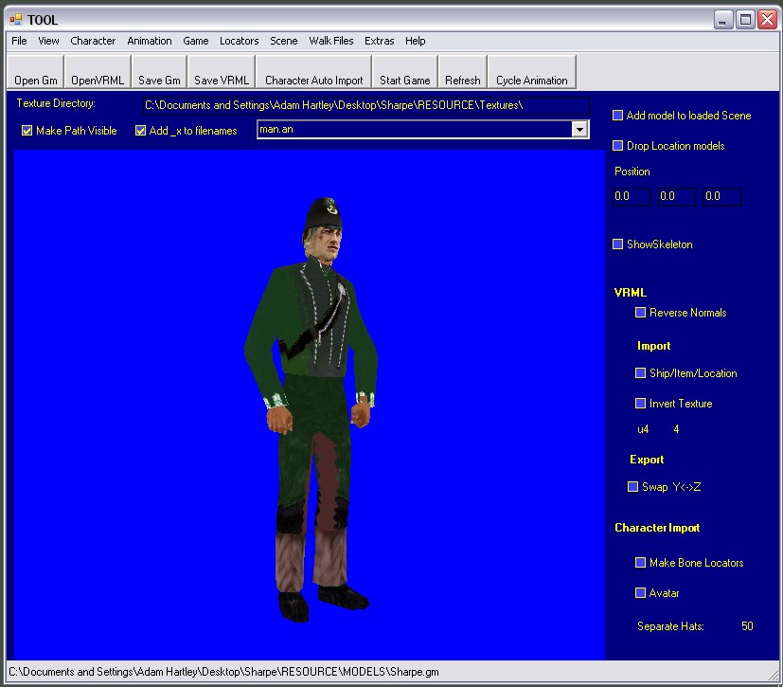The height and width of the screenshot is (687, 783).
Task: Maximize the TOOL window
Action: pos(745,20)
